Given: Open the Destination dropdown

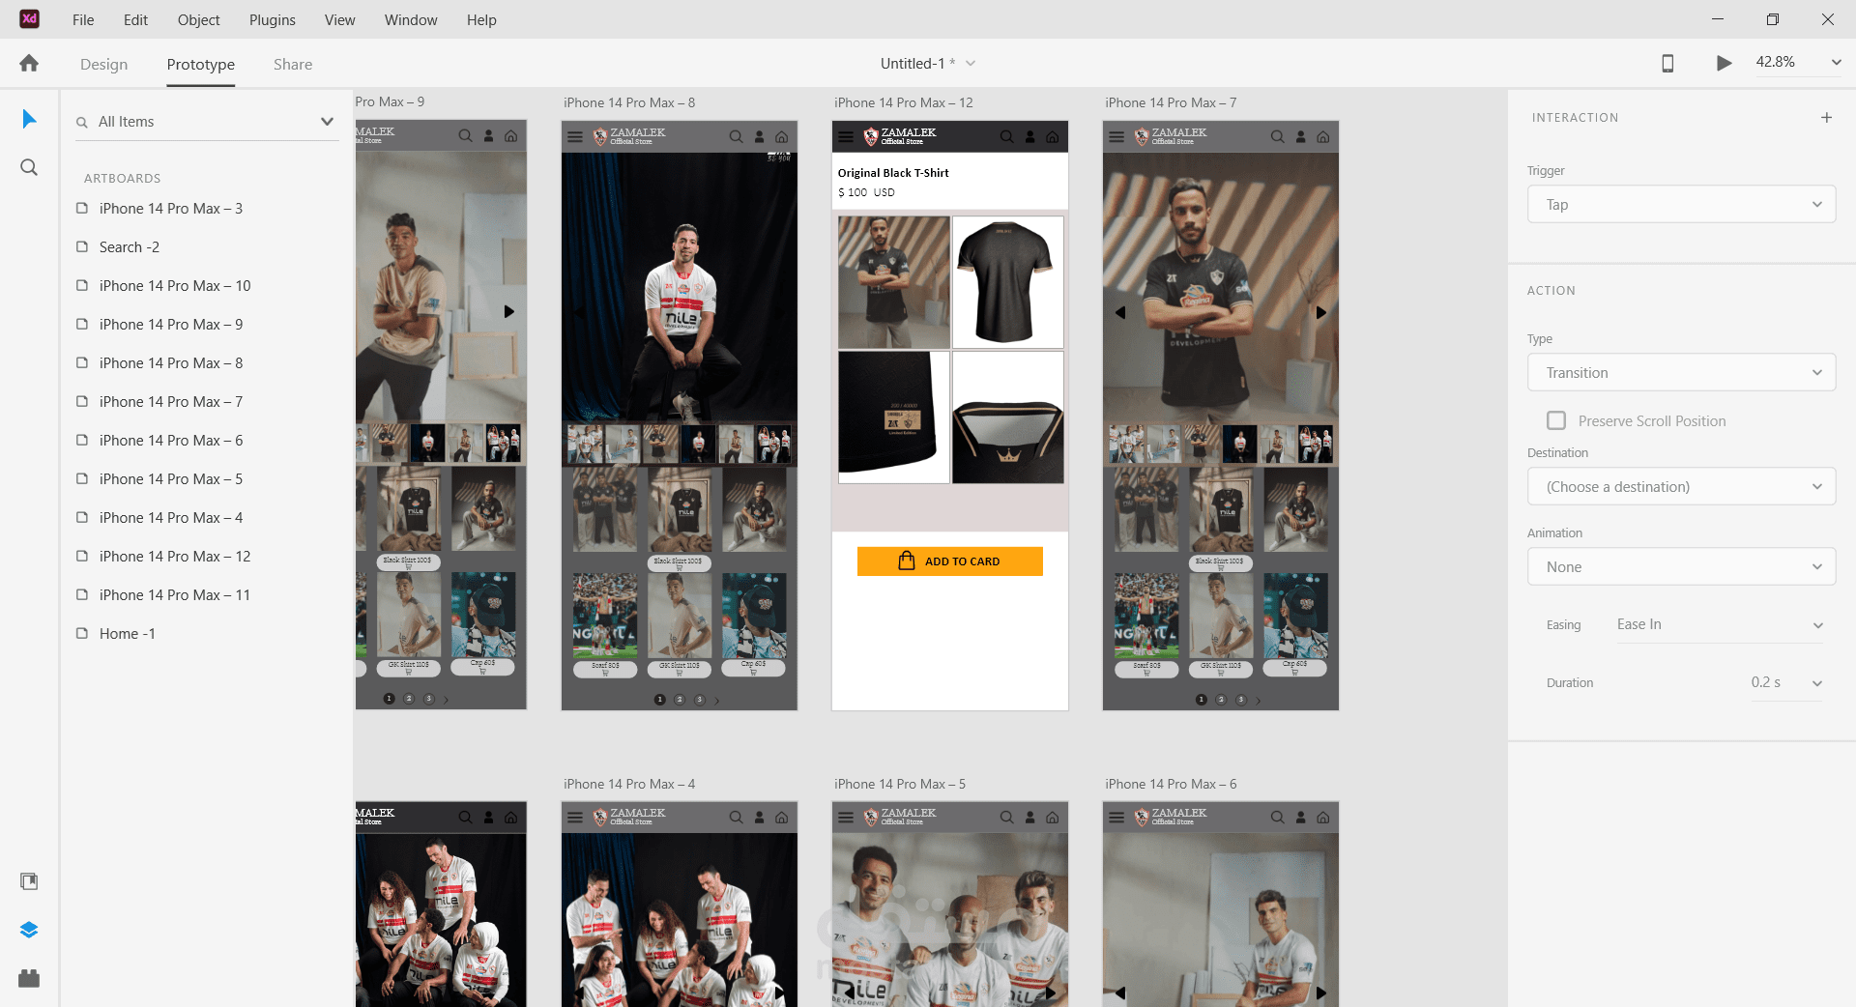Looking at the screenshot, I should pyautogui.click(x=1681, y=486).
